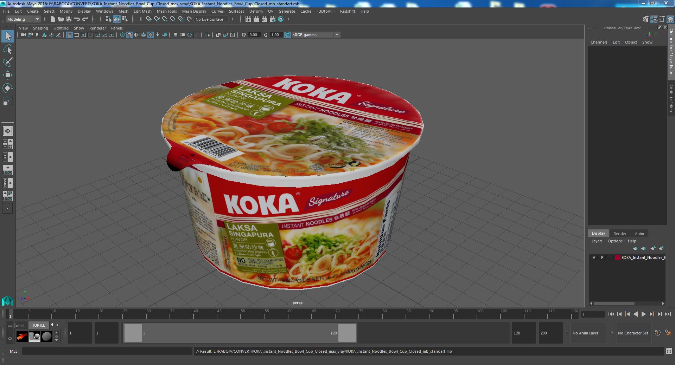Select by object type mode icon
The image size is (675, 365).
tap(116, 19)
